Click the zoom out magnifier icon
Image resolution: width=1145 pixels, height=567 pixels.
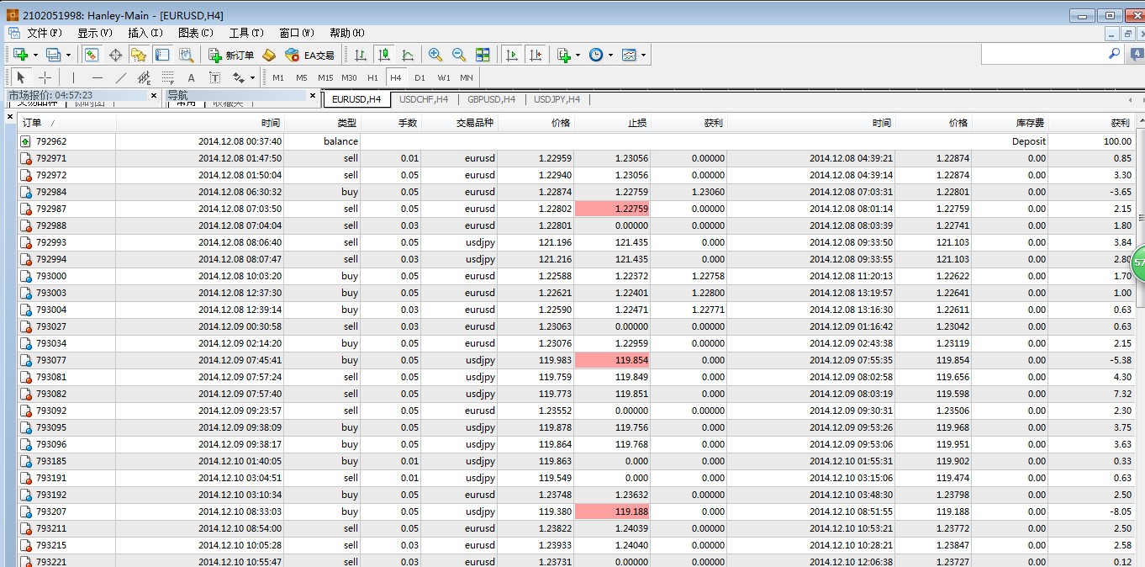[459, 55]
